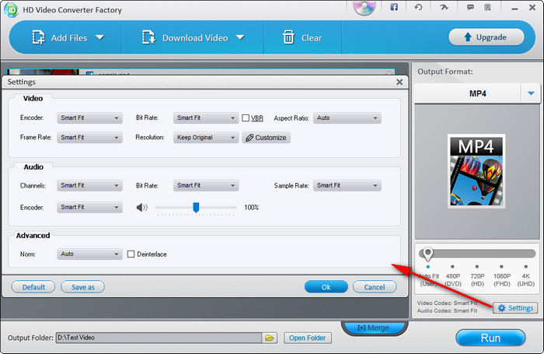544x354 pixels.
Task: Click the browse folder icon beside output path
Action: (x=270, y=338)
